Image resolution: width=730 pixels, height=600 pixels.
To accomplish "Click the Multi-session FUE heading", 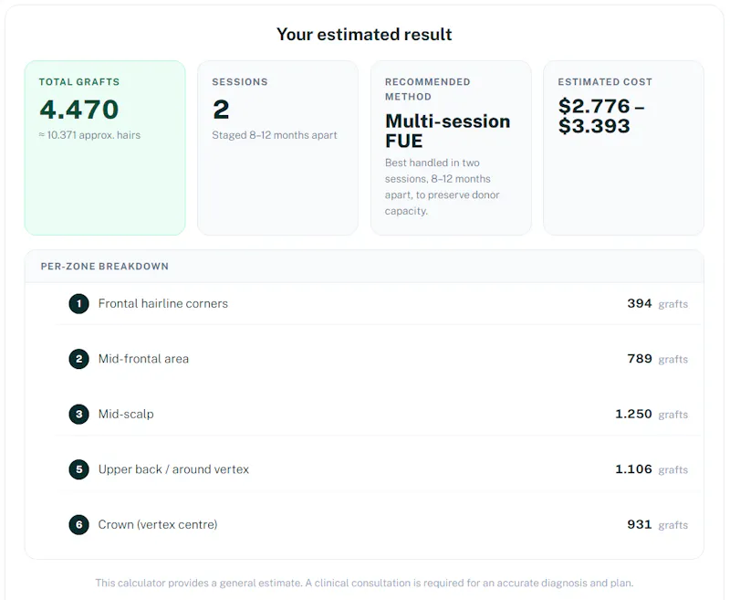I will coord(448,131).
